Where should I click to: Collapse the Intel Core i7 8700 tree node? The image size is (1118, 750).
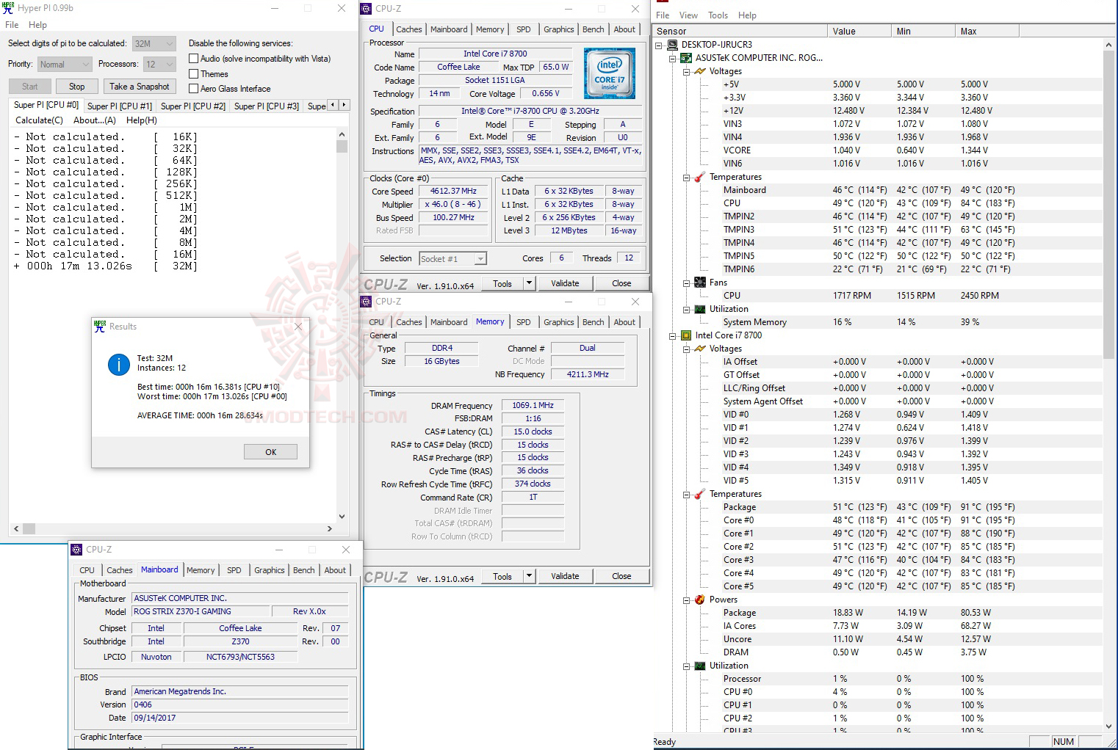click(x=672, y=335)
